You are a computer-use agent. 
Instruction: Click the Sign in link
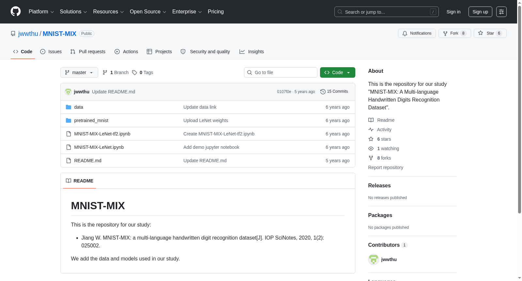[x=453, y=12]
